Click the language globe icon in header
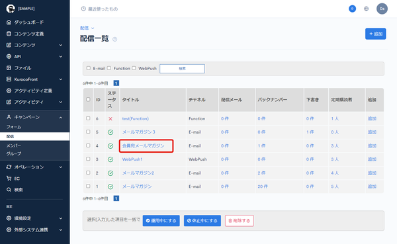The width and height of the screenshot is (397, 244). tap(366, 9)
